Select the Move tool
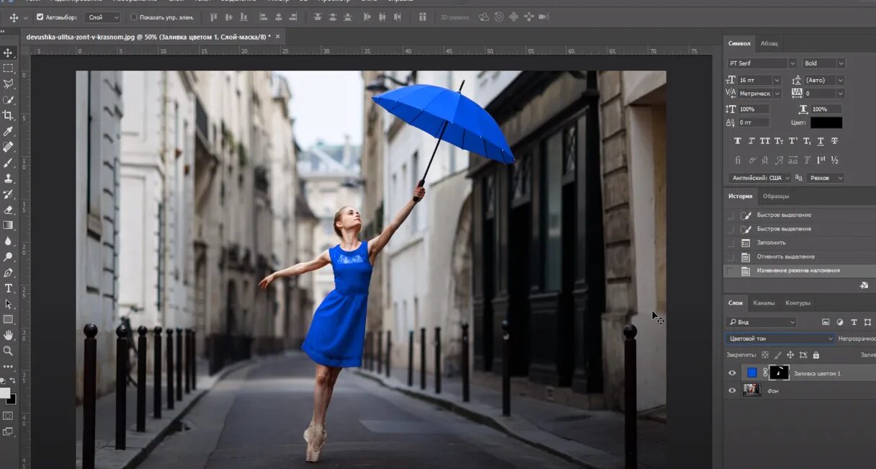 [8, 53]
